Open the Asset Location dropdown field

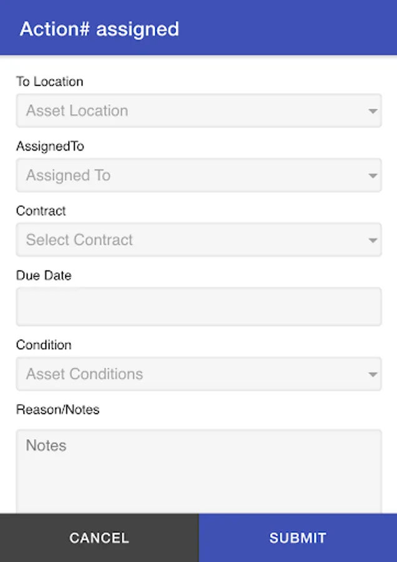point(187,111)
